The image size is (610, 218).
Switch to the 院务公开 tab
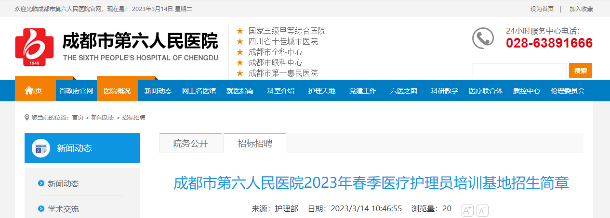[191, 143]
